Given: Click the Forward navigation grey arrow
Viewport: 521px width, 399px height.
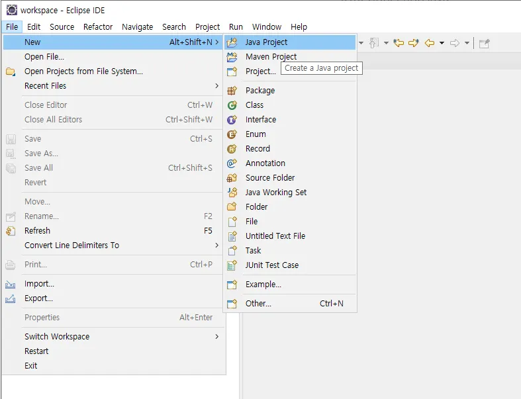Looking at the screenshot, I should pos(455,43).
